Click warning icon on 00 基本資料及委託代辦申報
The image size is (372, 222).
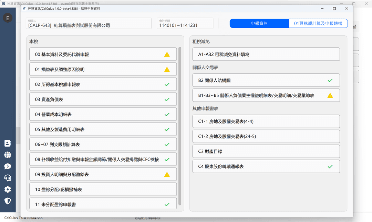167,54
